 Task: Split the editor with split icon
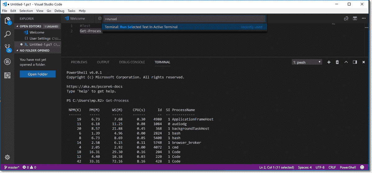tap(355, 19)
